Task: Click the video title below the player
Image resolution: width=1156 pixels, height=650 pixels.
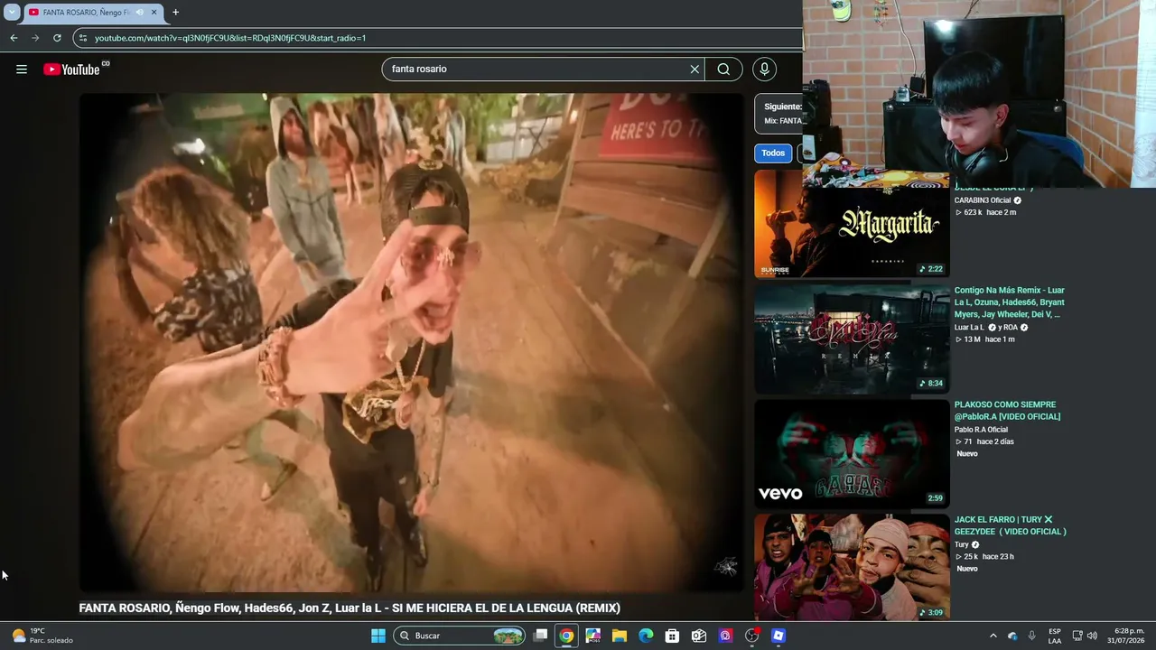Action: tap(350, 608)
